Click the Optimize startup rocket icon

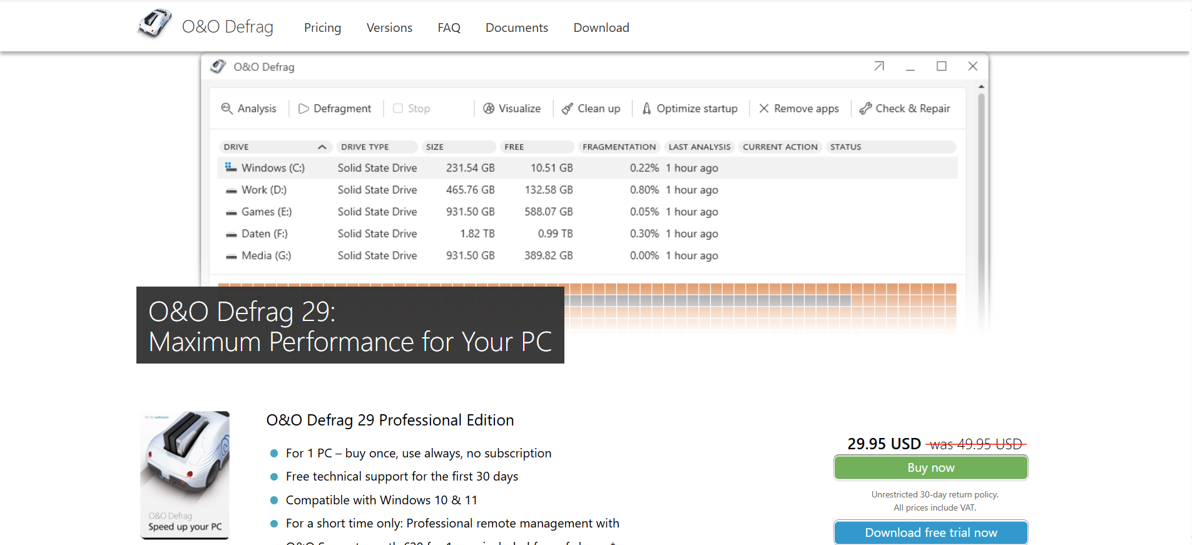tap(646, 108)
